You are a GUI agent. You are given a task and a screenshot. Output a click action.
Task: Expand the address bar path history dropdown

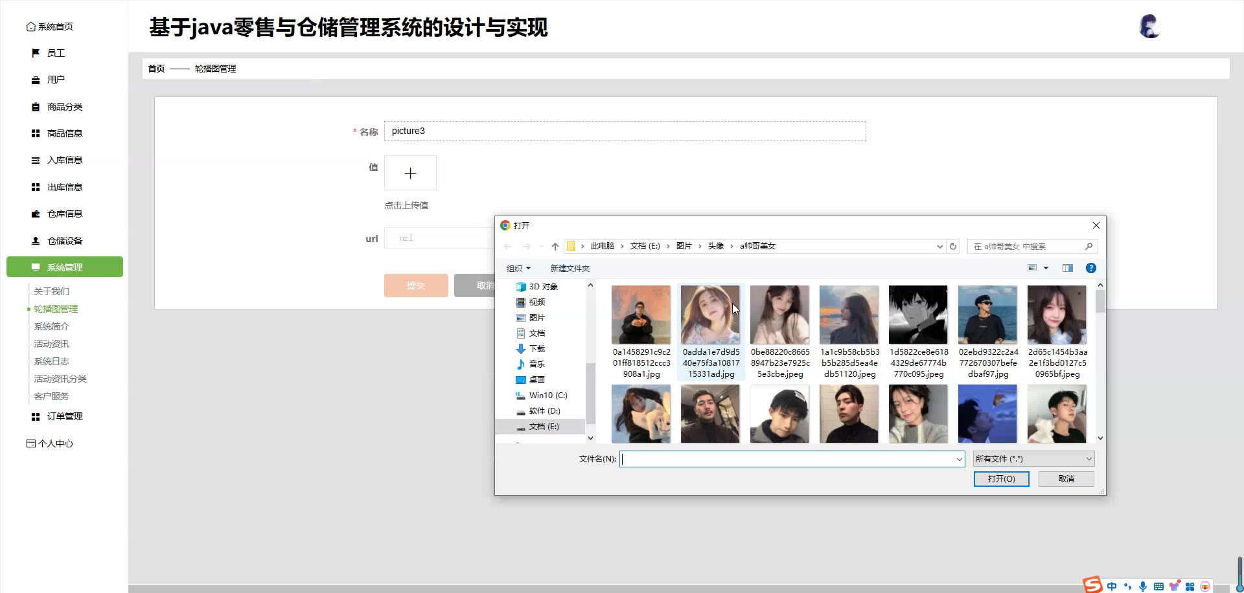pos(940,246)
